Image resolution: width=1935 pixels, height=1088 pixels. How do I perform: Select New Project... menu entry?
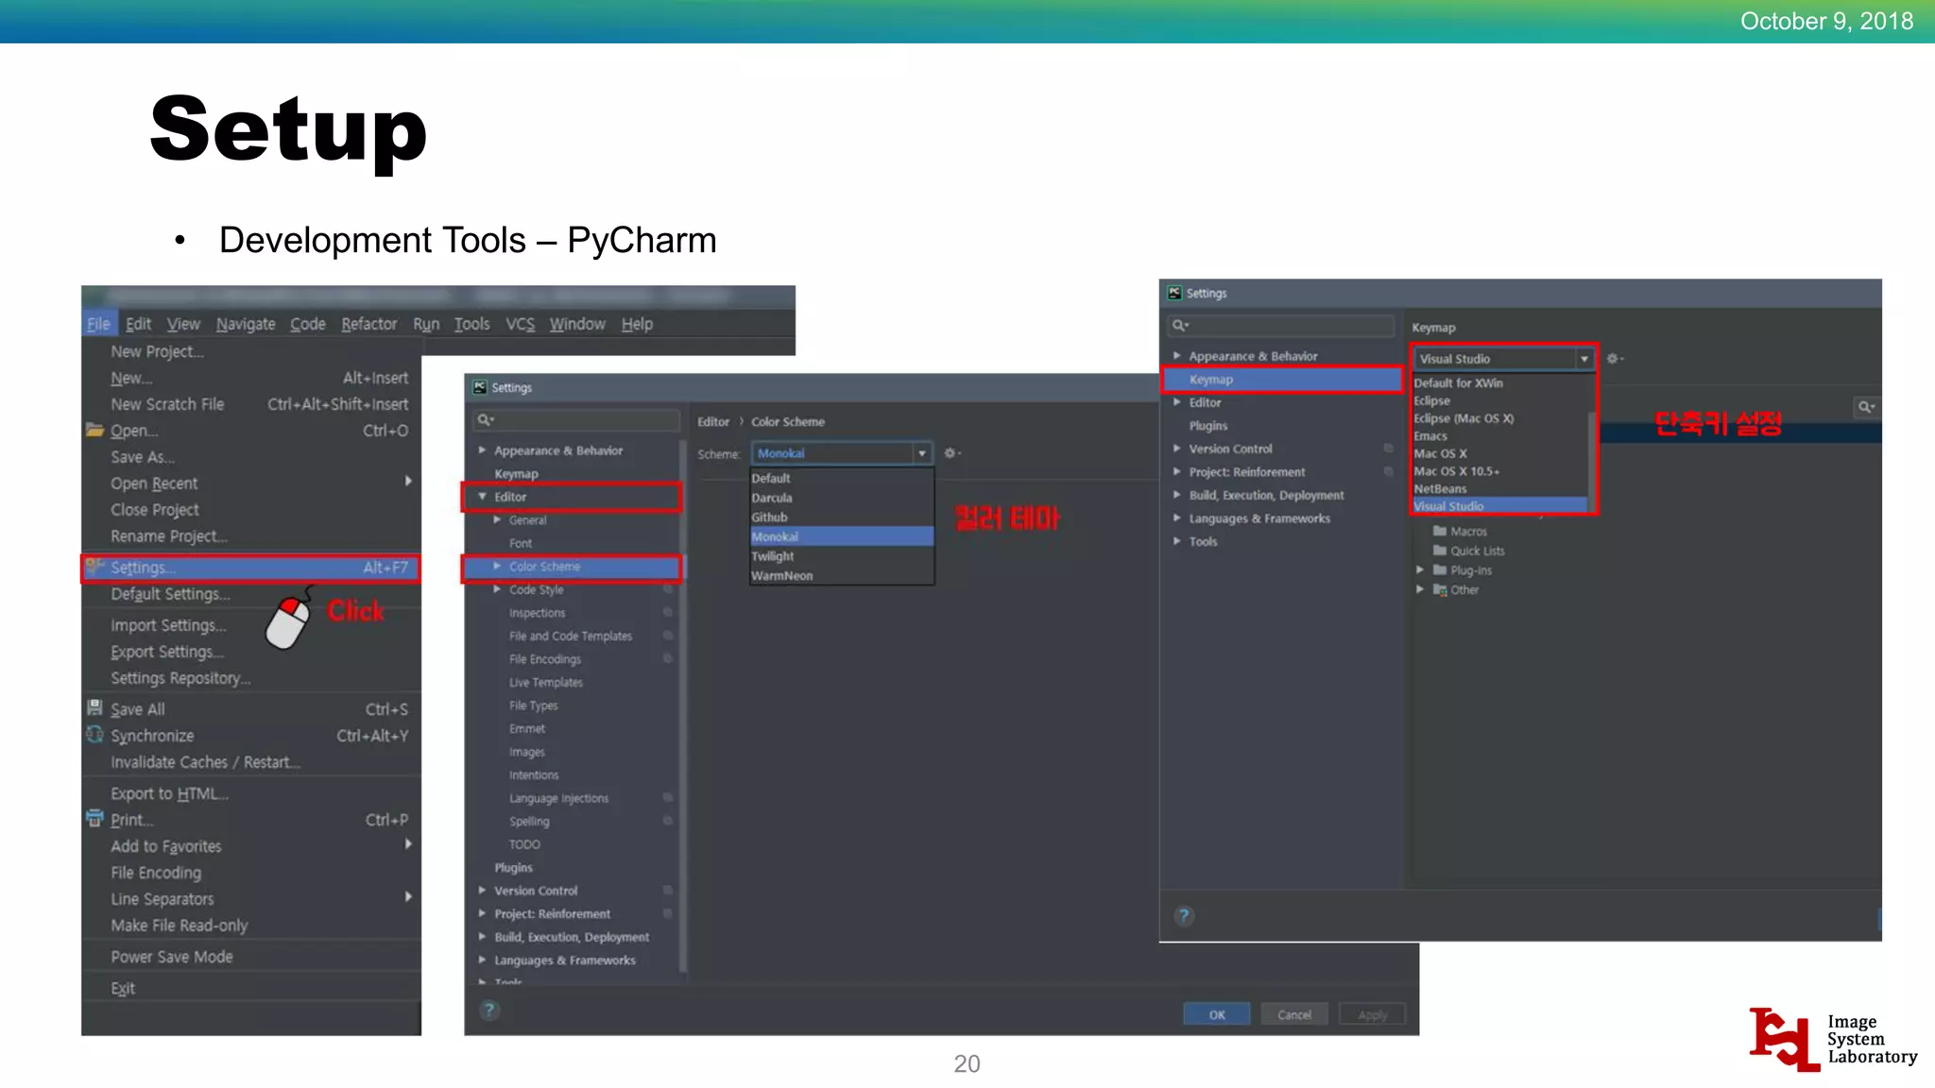coord(157,351)
